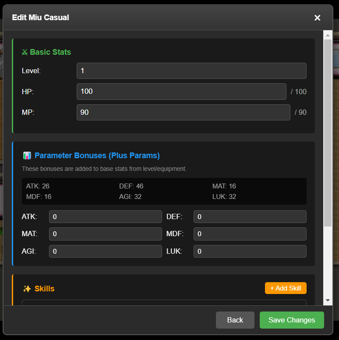Click the "/ 100" max HP label

(x=299, y=92)
